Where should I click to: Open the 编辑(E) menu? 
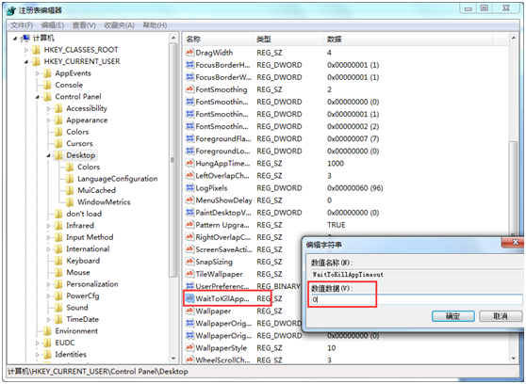[53, 25]
